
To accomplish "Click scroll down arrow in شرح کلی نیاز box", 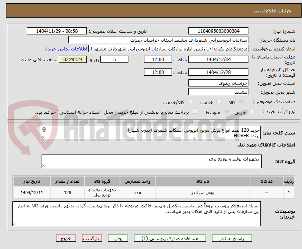I will pos(44,131).
